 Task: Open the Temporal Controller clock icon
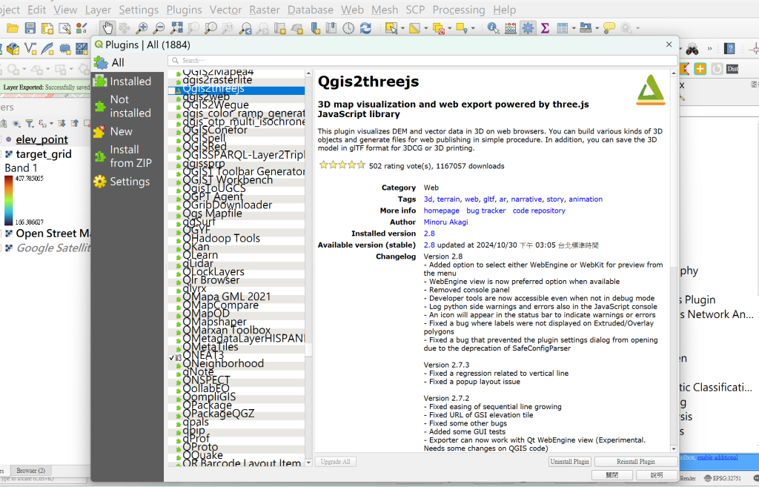coord(348,28)
